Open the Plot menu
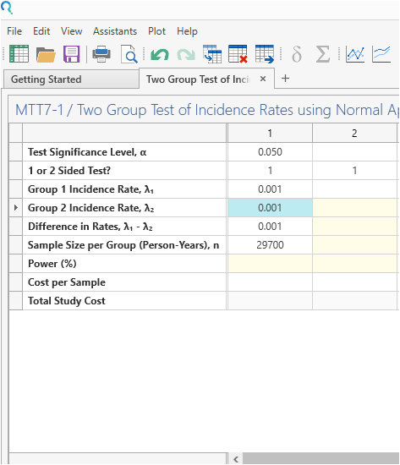The width and height of the screenshot is (400, 465). pos(156,31)
